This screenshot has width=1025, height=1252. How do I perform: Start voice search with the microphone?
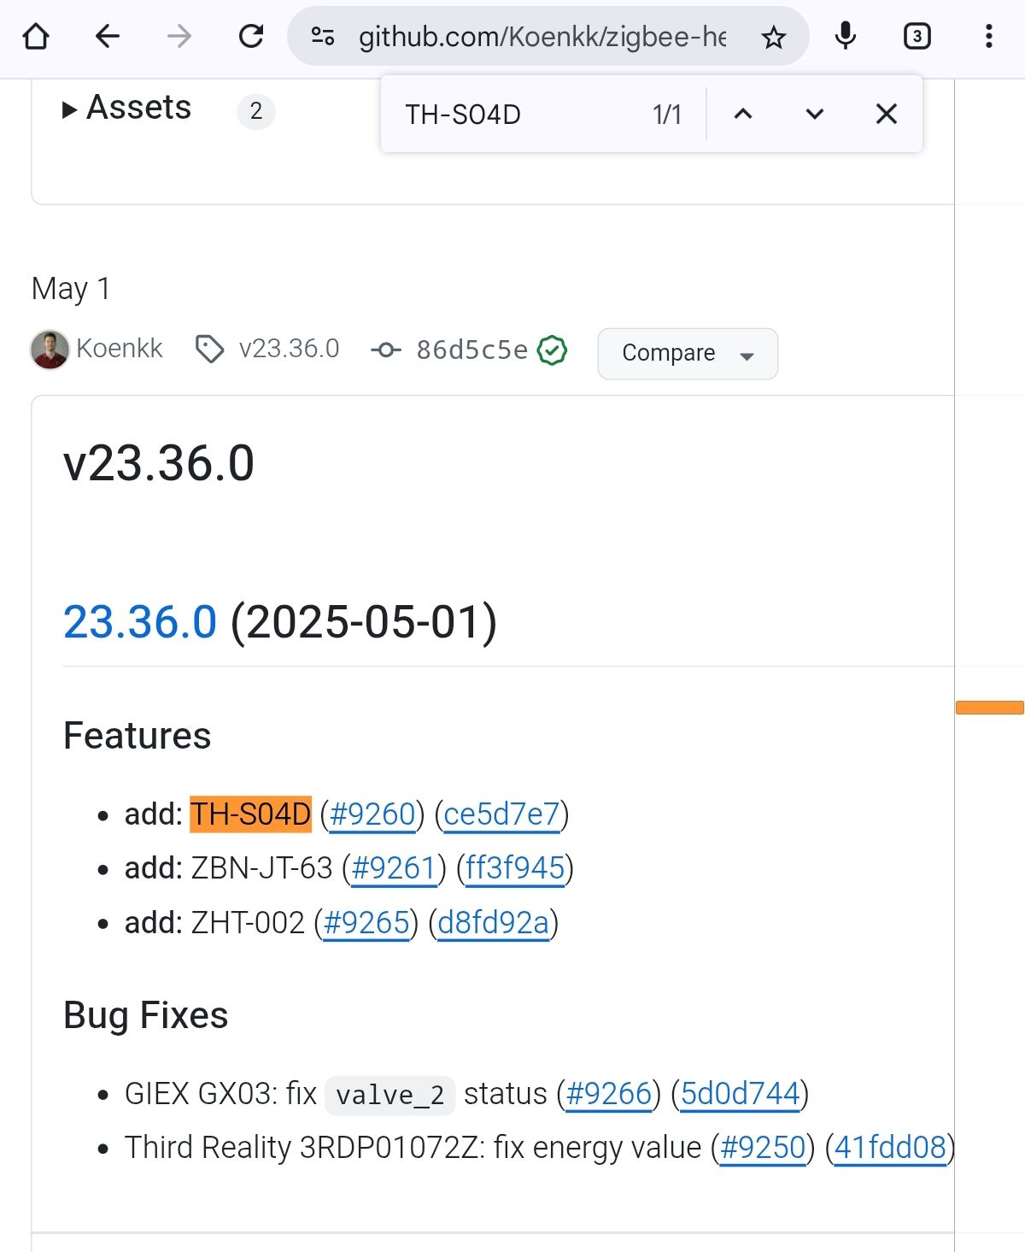846,37
